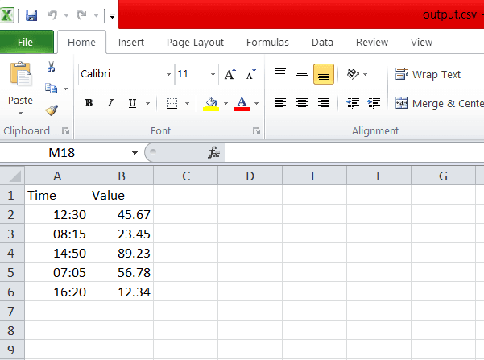This screenshot has width=484, height=360.
Task: Click inside the formula bar
Action: (x=354, y=152)
